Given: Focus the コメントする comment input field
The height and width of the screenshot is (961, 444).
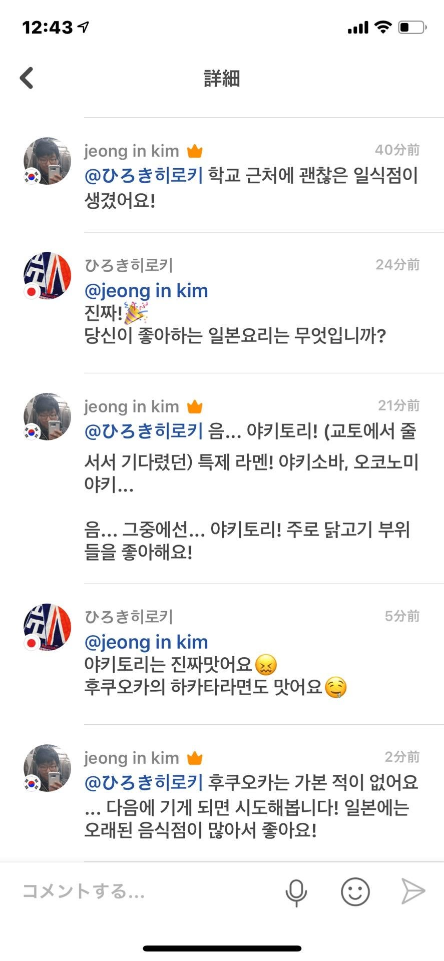Looking at the screenshot, I should 145,891.
